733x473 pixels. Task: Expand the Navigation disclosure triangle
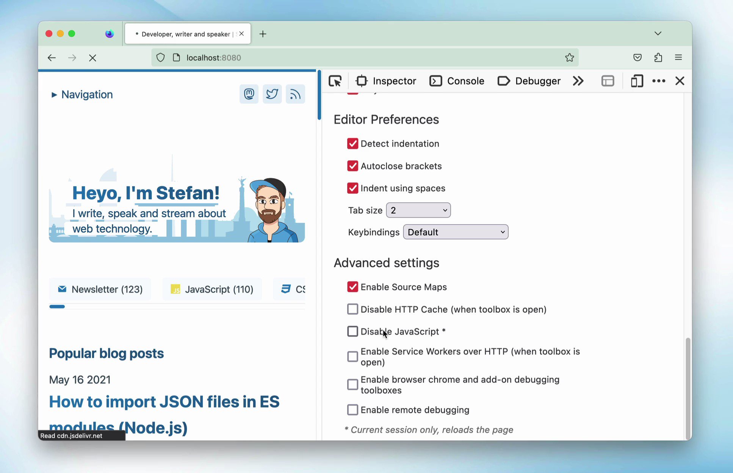[54, 95]
